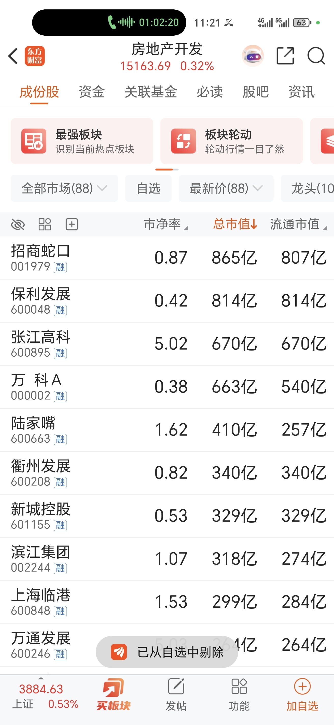Switch to the 成份股 tab

point(39,92)
